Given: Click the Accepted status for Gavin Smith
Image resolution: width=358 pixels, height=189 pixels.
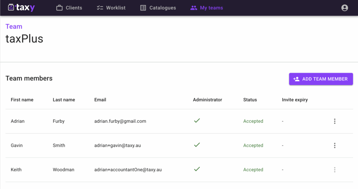Looking at the screenshot, I should [x=253, y=145].
